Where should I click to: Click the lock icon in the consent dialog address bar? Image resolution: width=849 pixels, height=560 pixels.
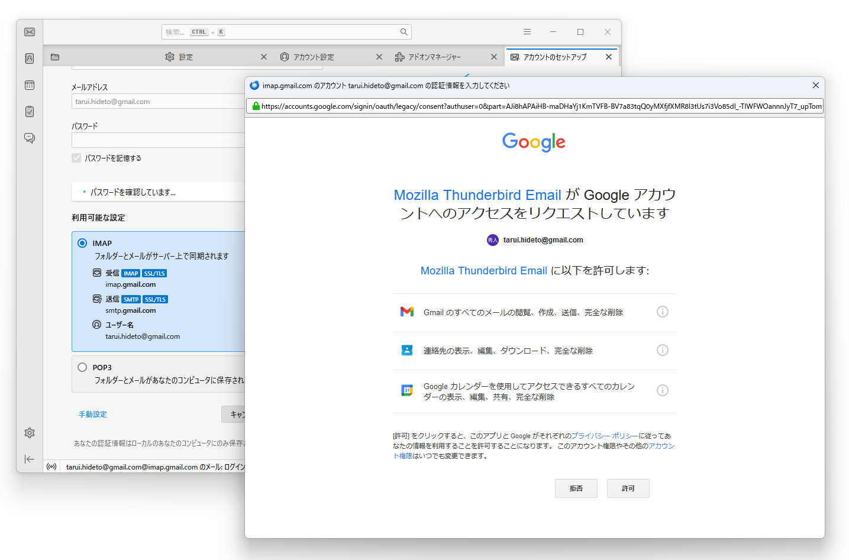tap(256, 106)
